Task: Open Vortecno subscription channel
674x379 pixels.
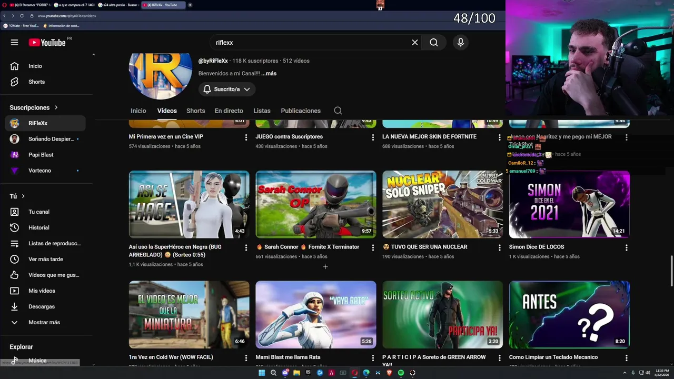Action: [45, 171]
